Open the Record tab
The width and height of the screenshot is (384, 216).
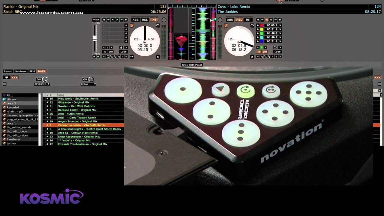(8, 71)
